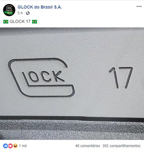
Task: Click the Brazil flag emoji after GLOCK 17
Action: pyautogui.click(x=35, y=22)
